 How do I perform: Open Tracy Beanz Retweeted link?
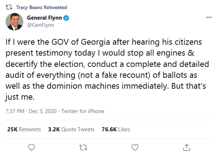(42, 7)
